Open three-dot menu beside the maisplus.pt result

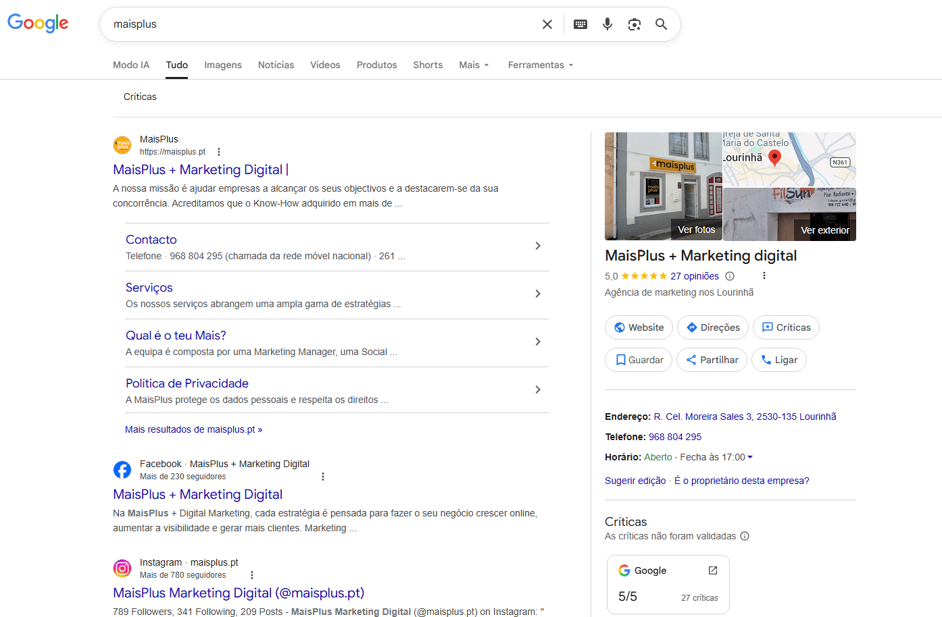pyautogui.click(x=219, y=152)
